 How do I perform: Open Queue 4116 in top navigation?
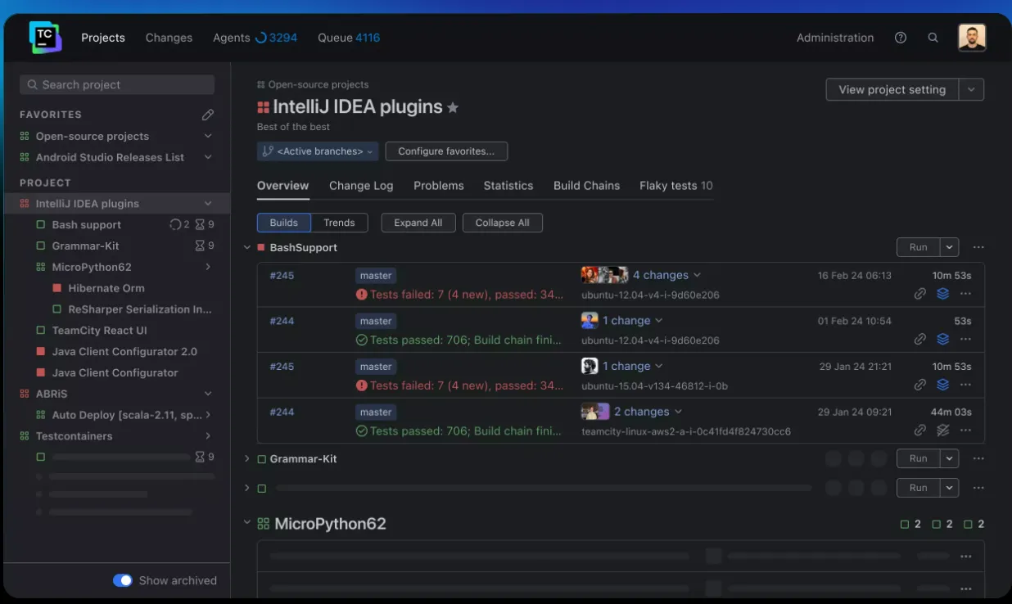(x=349, y=38)
